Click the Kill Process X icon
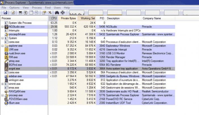Screen dimensions: 199x115 [50, 12]
